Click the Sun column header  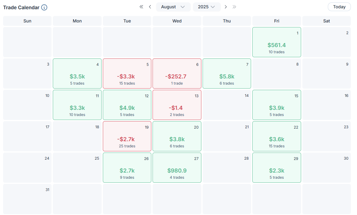click(x=27, y=21)
